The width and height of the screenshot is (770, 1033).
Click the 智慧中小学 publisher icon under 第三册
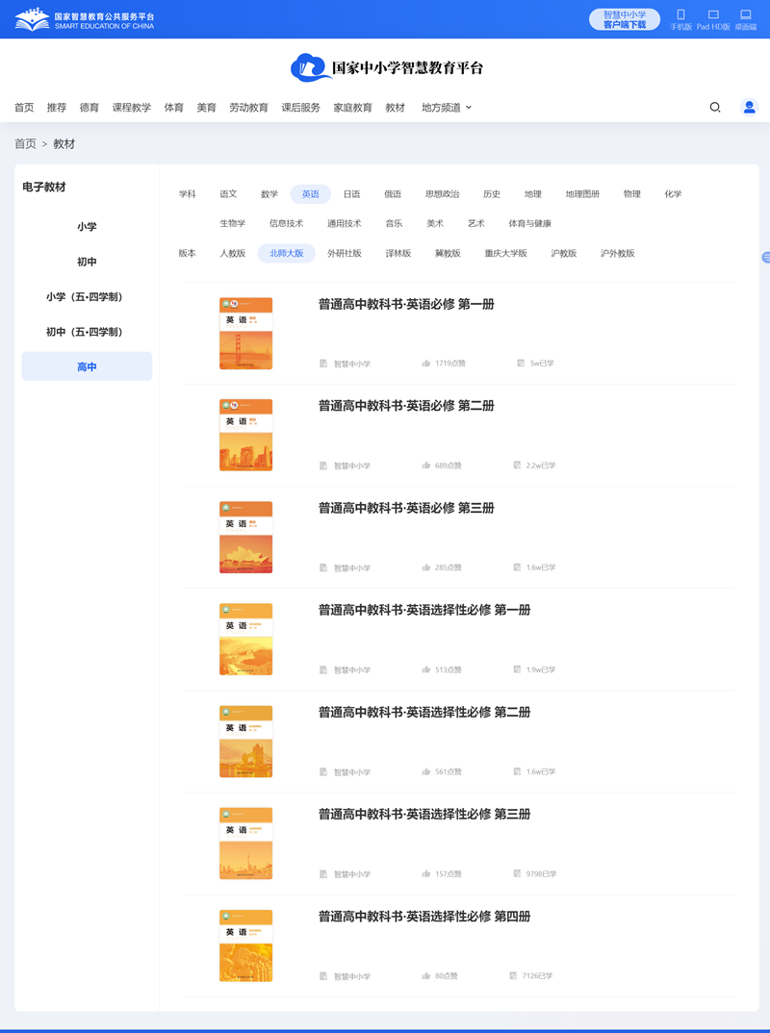click(322, 567)
